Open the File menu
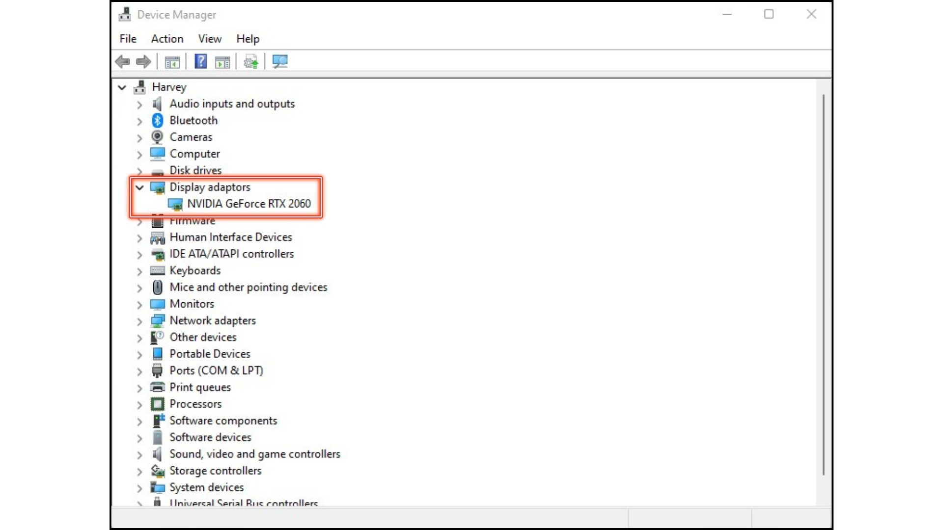This screenshot has height=530, width=943. coord(128,39)
